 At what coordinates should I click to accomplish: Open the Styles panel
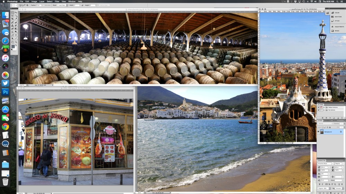point(336,21)
